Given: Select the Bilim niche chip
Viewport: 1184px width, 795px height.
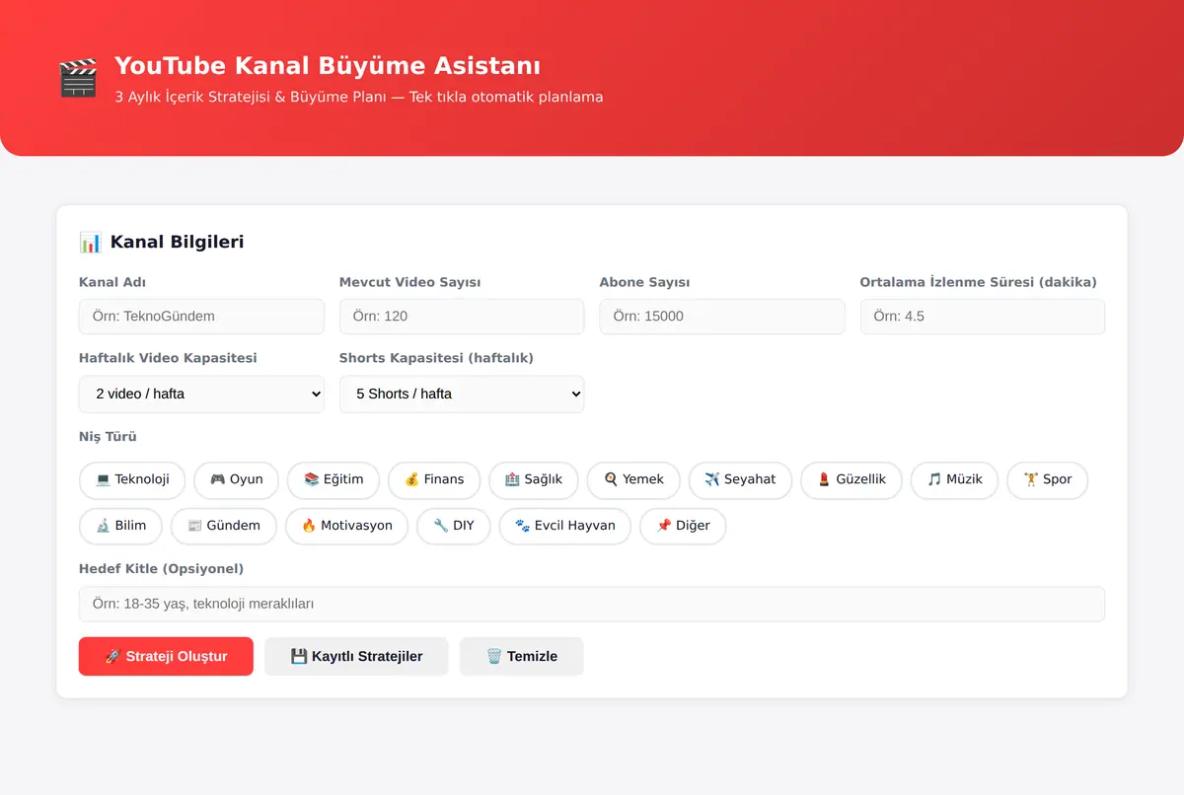Looking at the screenshot, I should pos(120,526).
